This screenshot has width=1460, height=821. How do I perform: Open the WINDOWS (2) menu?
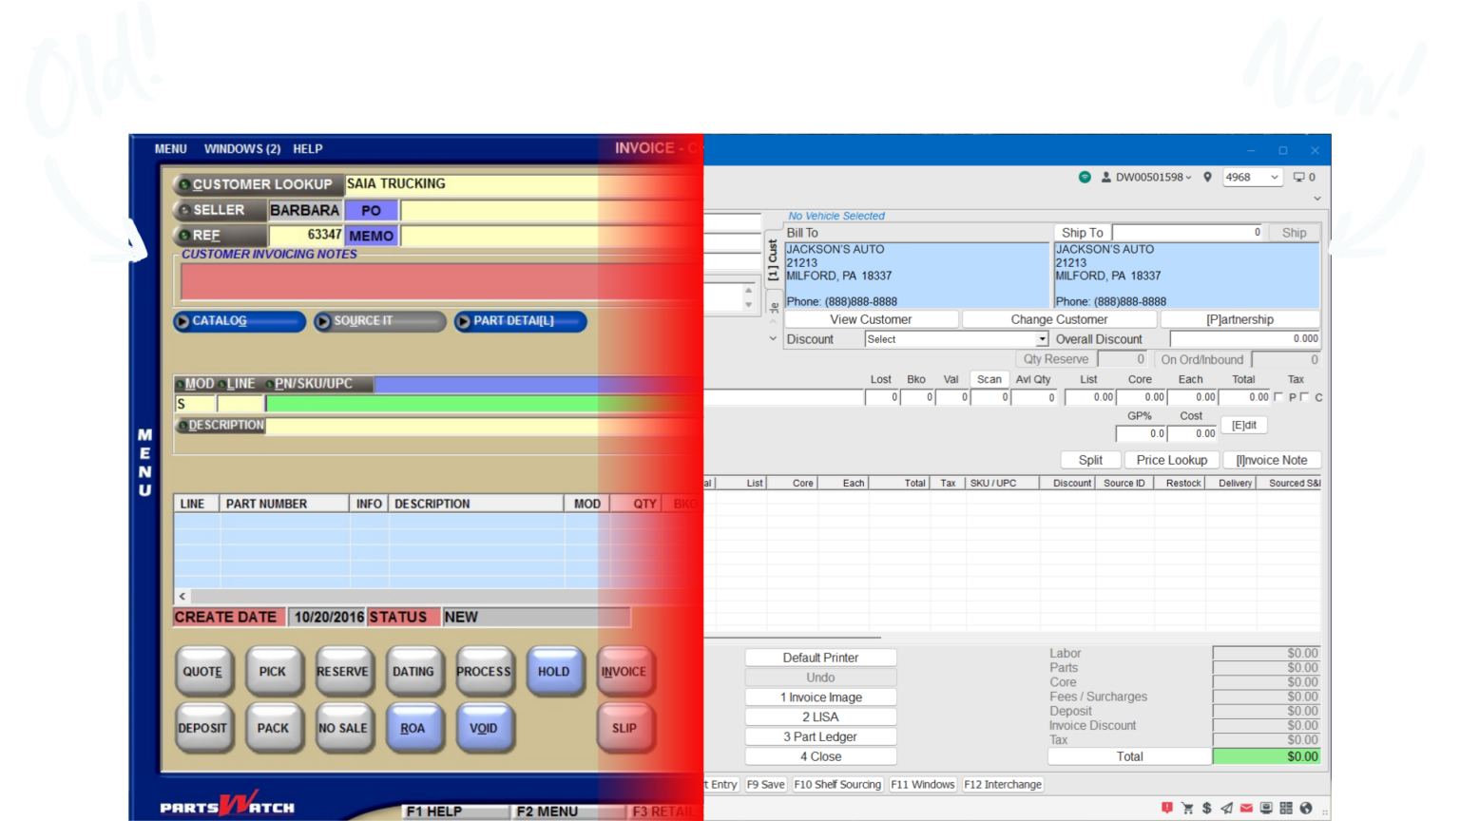[242, 149]
